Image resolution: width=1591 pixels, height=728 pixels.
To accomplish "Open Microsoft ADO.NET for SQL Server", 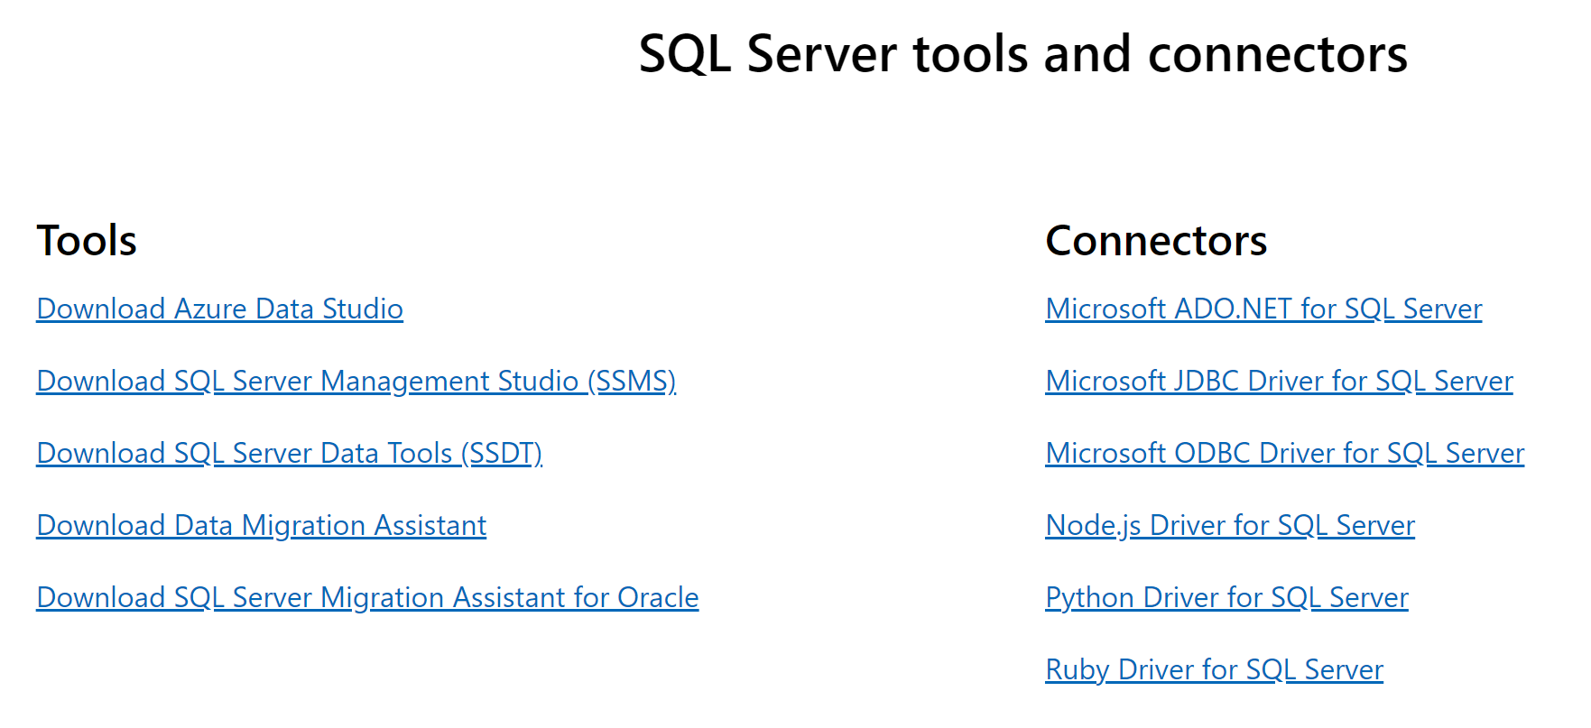I will pyautogui.click(x=1263, y=309).
